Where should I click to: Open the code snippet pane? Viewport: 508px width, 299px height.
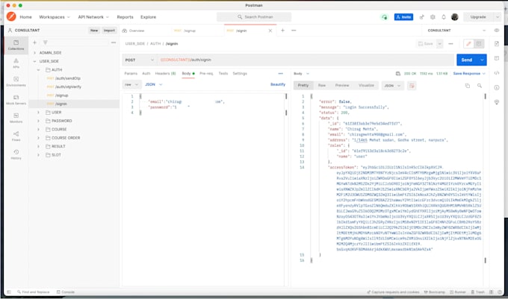(497, 73)
